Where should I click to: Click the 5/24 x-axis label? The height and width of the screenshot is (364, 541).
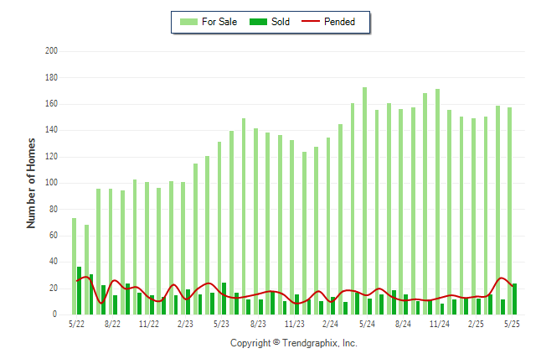[x=367, y=324]
